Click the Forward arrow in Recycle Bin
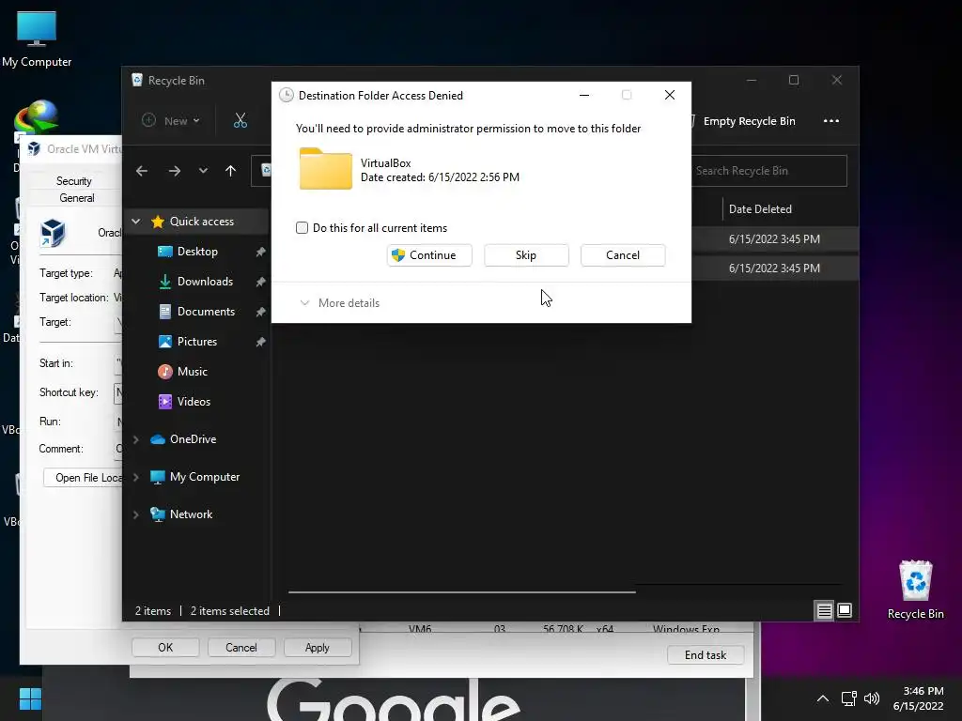962x721 pixels. click(174, 171)
